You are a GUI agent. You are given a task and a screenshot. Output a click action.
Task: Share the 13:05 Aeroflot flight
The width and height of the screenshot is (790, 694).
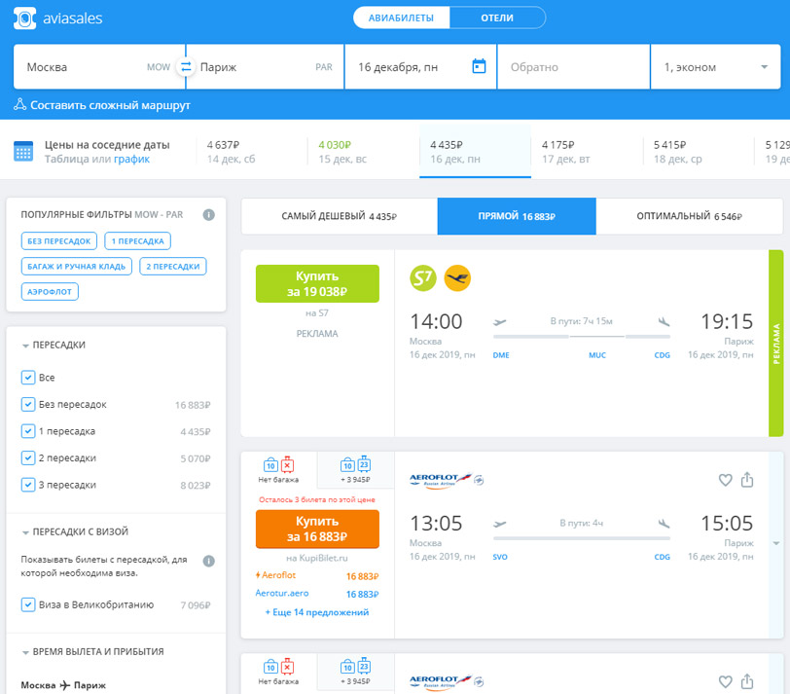747,480
